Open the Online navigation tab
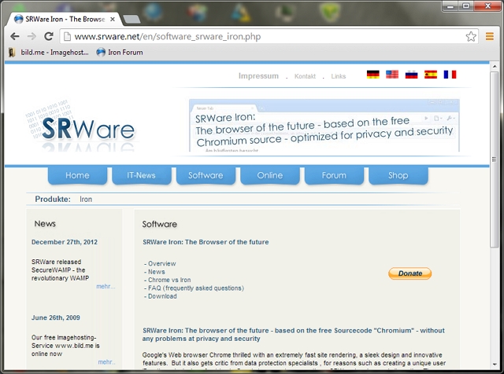504x374 pixels. pos(270,175)
